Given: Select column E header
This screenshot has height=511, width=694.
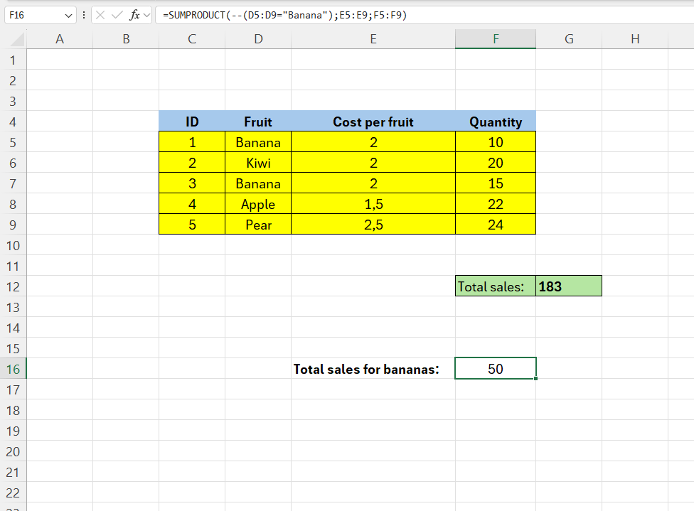Looking at the screenshot, I should click(x=373, y=40).
